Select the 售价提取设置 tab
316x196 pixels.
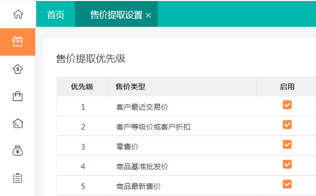pos(116,15)
